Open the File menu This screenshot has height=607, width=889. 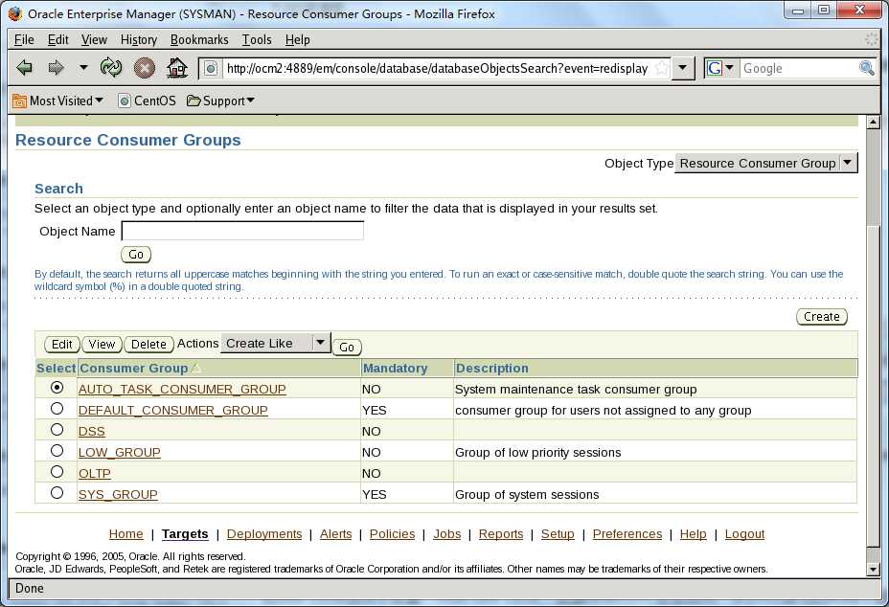click(x=24, y=39)
